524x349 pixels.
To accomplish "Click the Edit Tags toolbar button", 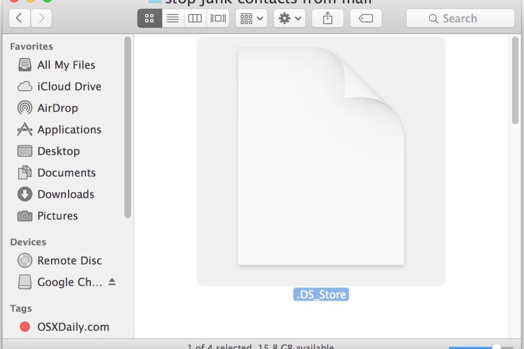I will (x=366, y=18).
